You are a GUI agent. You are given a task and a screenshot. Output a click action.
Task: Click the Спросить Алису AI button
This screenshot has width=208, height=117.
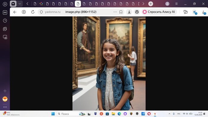coord(159,12)
